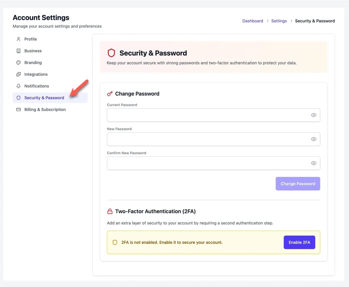Click the Branding palette icon
349x287 pixels.
pos(18,63)
